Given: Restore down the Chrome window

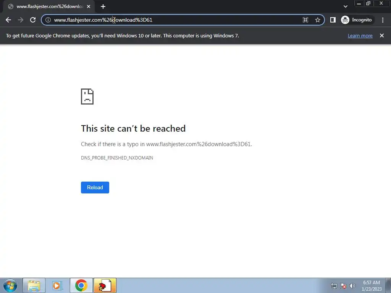Looking at the screenshot, I should [x=368, y=3].
